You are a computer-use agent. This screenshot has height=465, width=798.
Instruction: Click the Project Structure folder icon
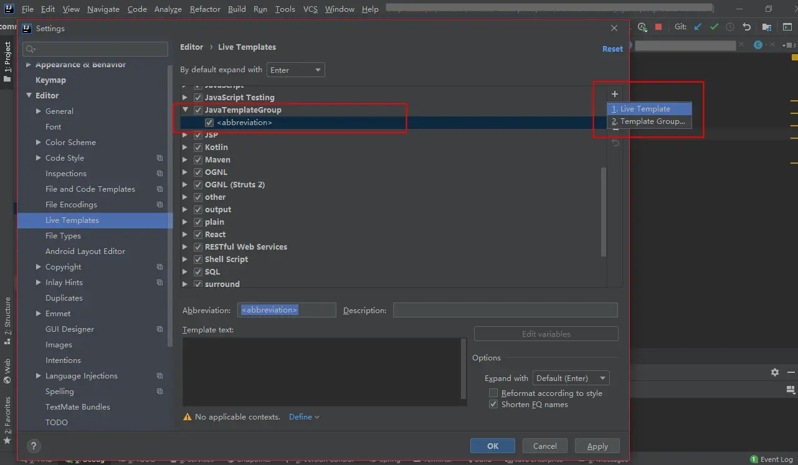tap(767, 27)
